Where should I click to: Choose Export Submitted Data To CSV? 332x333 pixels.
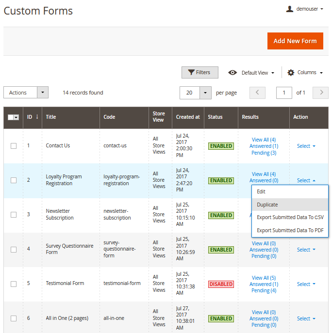click(290, 217)
